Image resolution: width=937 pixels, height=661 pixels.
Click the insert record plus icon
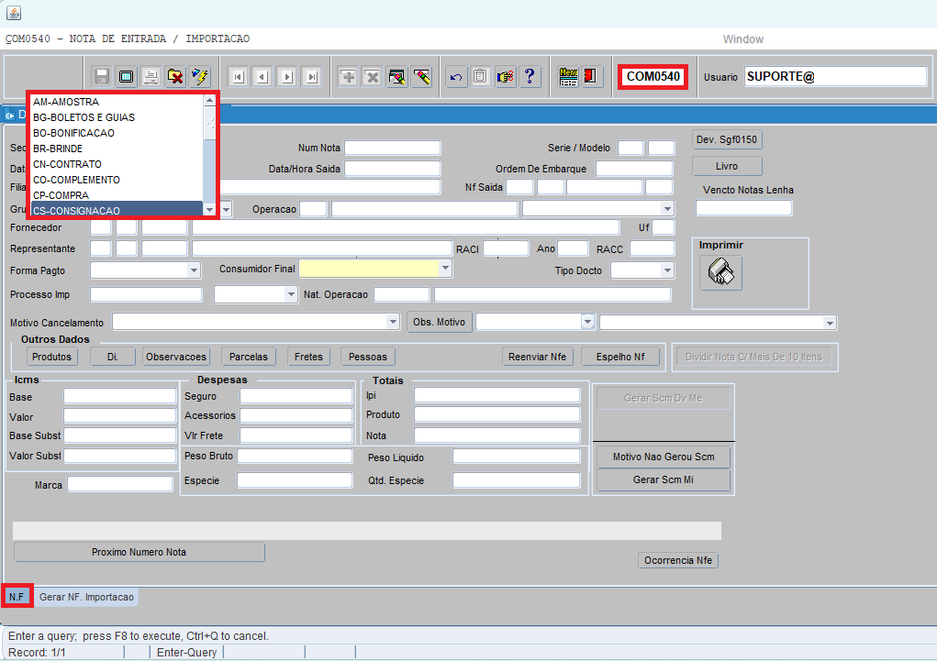pyautogui.click(x=348, y=76)
